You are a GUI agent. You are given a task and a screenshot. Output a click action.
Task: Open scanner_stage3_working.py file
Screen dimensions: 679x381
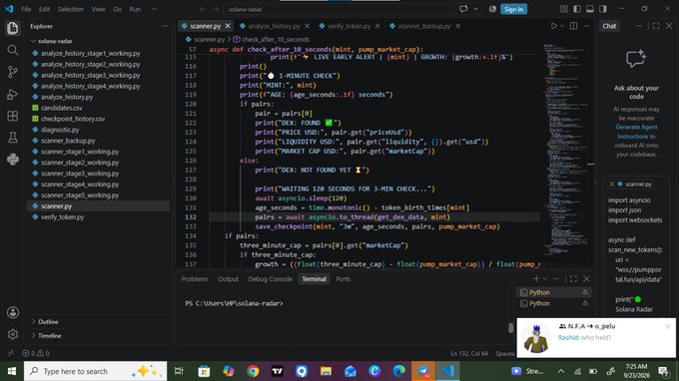[80, 174]
